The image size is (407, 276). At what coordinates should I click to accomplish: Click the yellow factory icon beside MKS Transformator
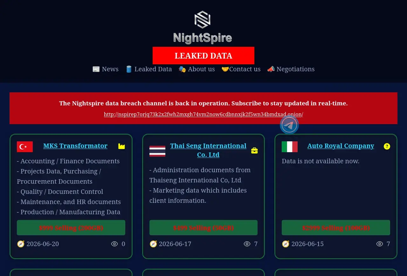[x=121, y=146]
